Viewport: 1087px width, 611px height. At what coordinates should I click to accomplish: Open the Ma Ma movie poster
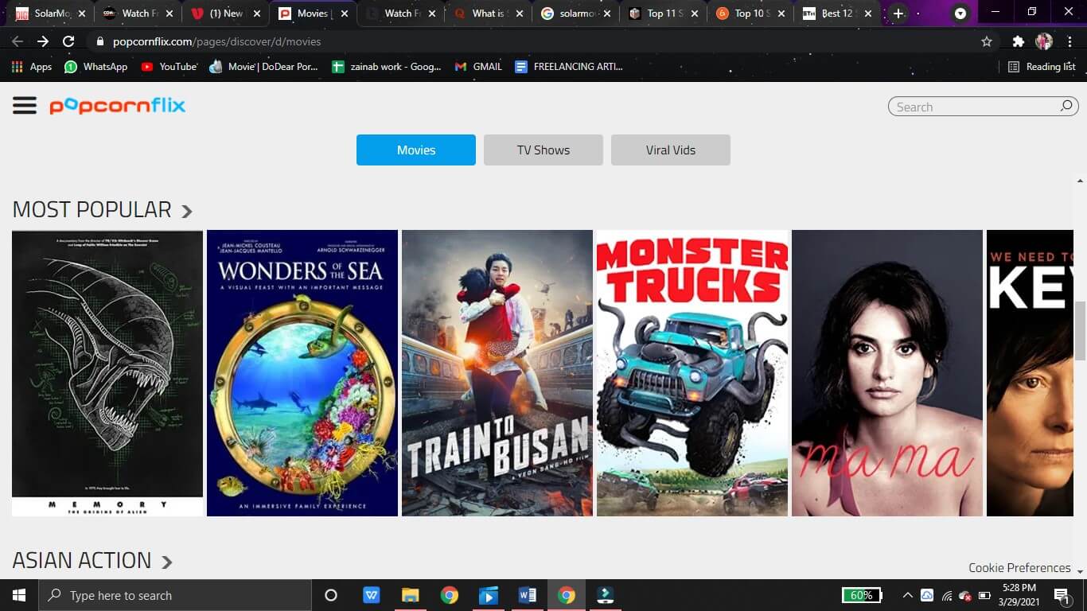tap(887, 373)
